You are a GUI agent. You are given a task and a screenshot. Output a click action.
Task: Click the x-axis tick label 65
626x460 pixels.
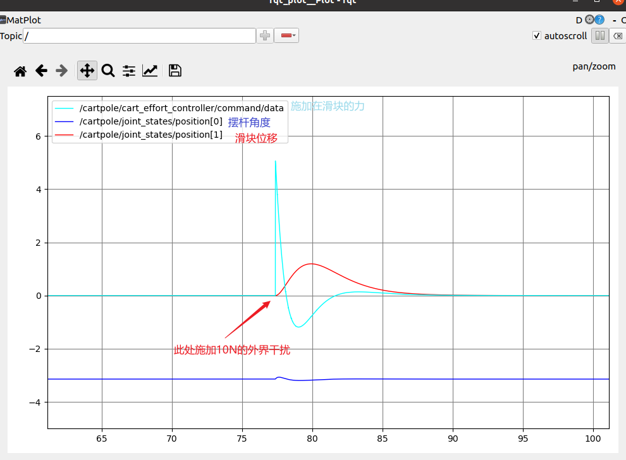[102, 439]
